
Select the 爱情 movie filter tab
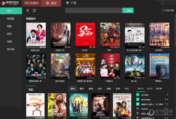91,89
